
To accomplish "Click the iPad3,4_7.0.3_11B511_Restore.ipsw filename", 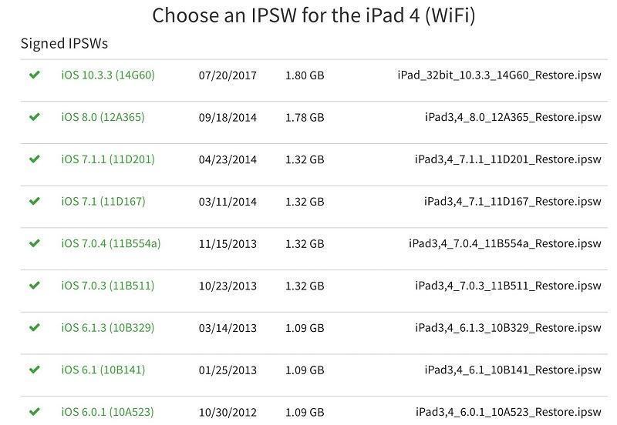I will pyautogui.click(x=507, y=286).
